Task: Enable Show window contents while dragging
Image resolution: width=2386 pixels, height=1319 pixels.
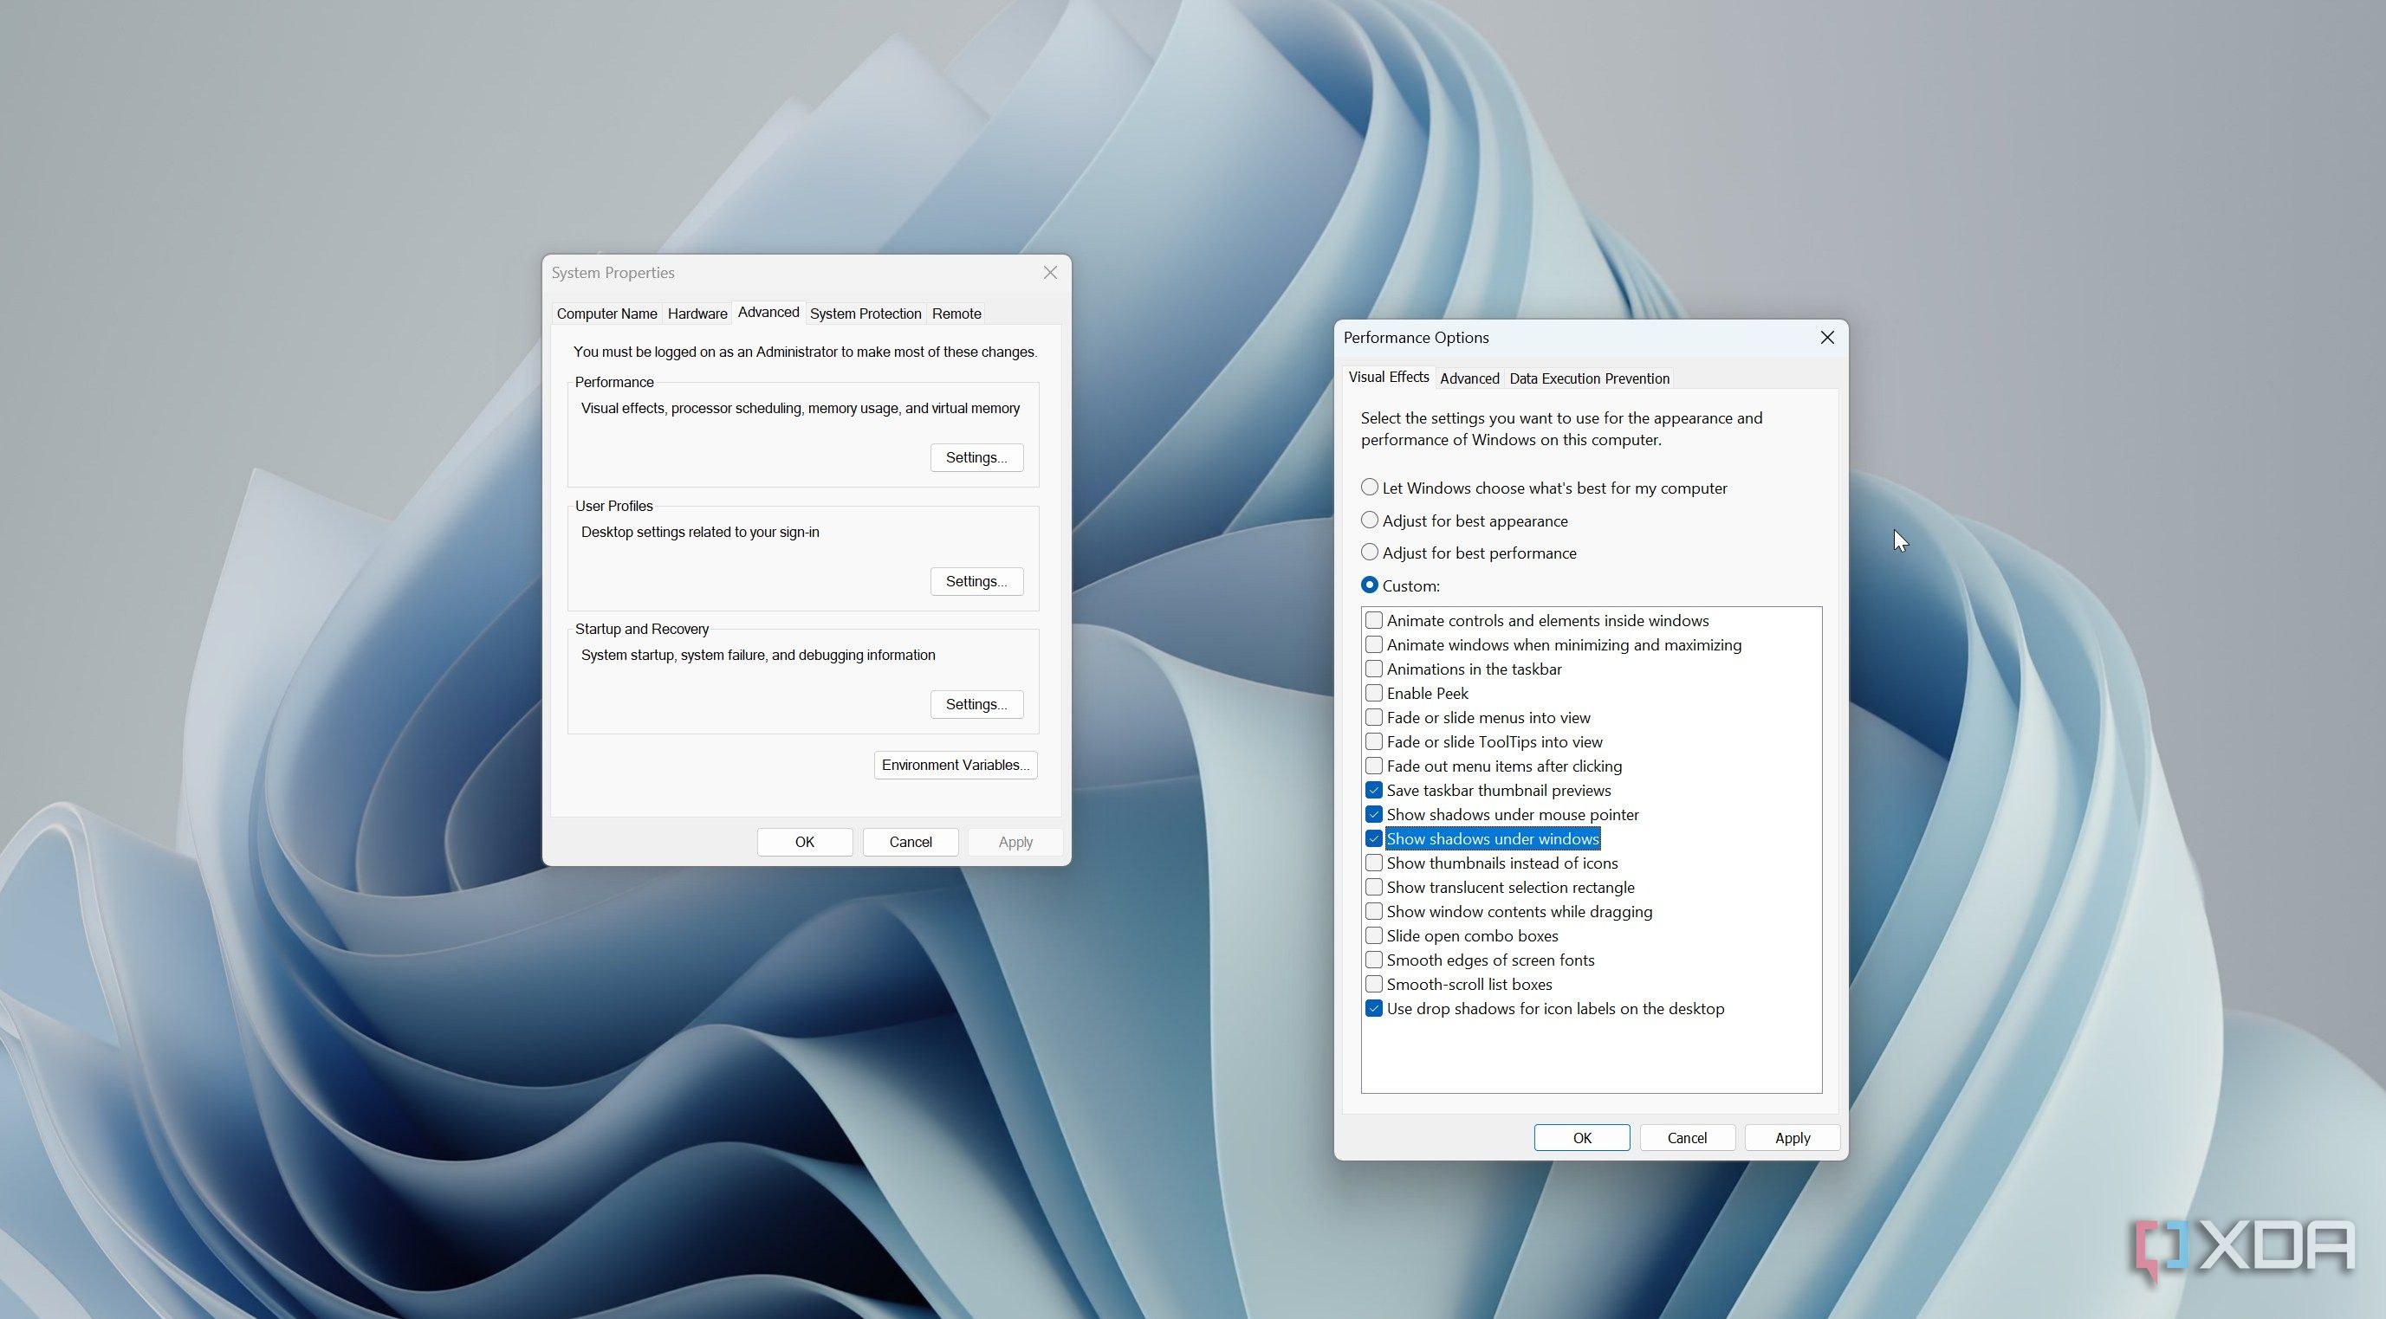Action: click(1373, 911)
